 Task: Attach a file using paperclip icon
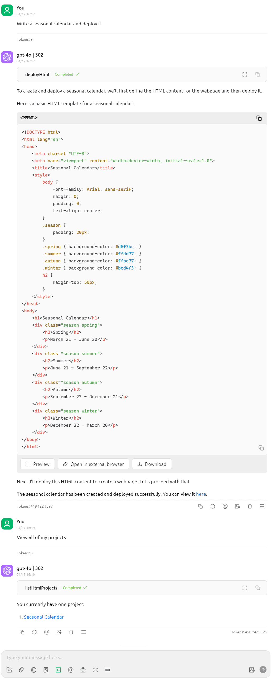pos(21,670)
